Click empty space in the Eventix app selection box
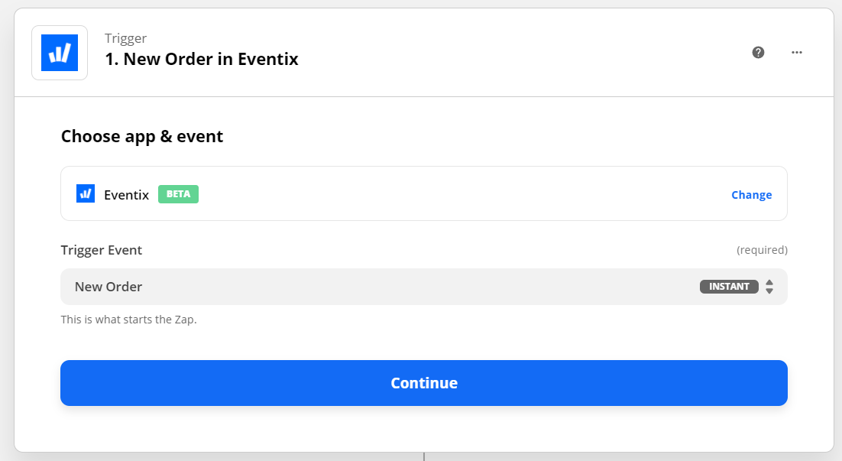 pos(461,193)
